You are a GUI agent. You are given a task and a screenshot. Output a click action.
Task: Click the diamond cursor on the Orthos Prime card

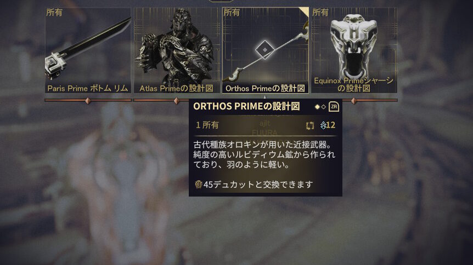tap(264, 50)
